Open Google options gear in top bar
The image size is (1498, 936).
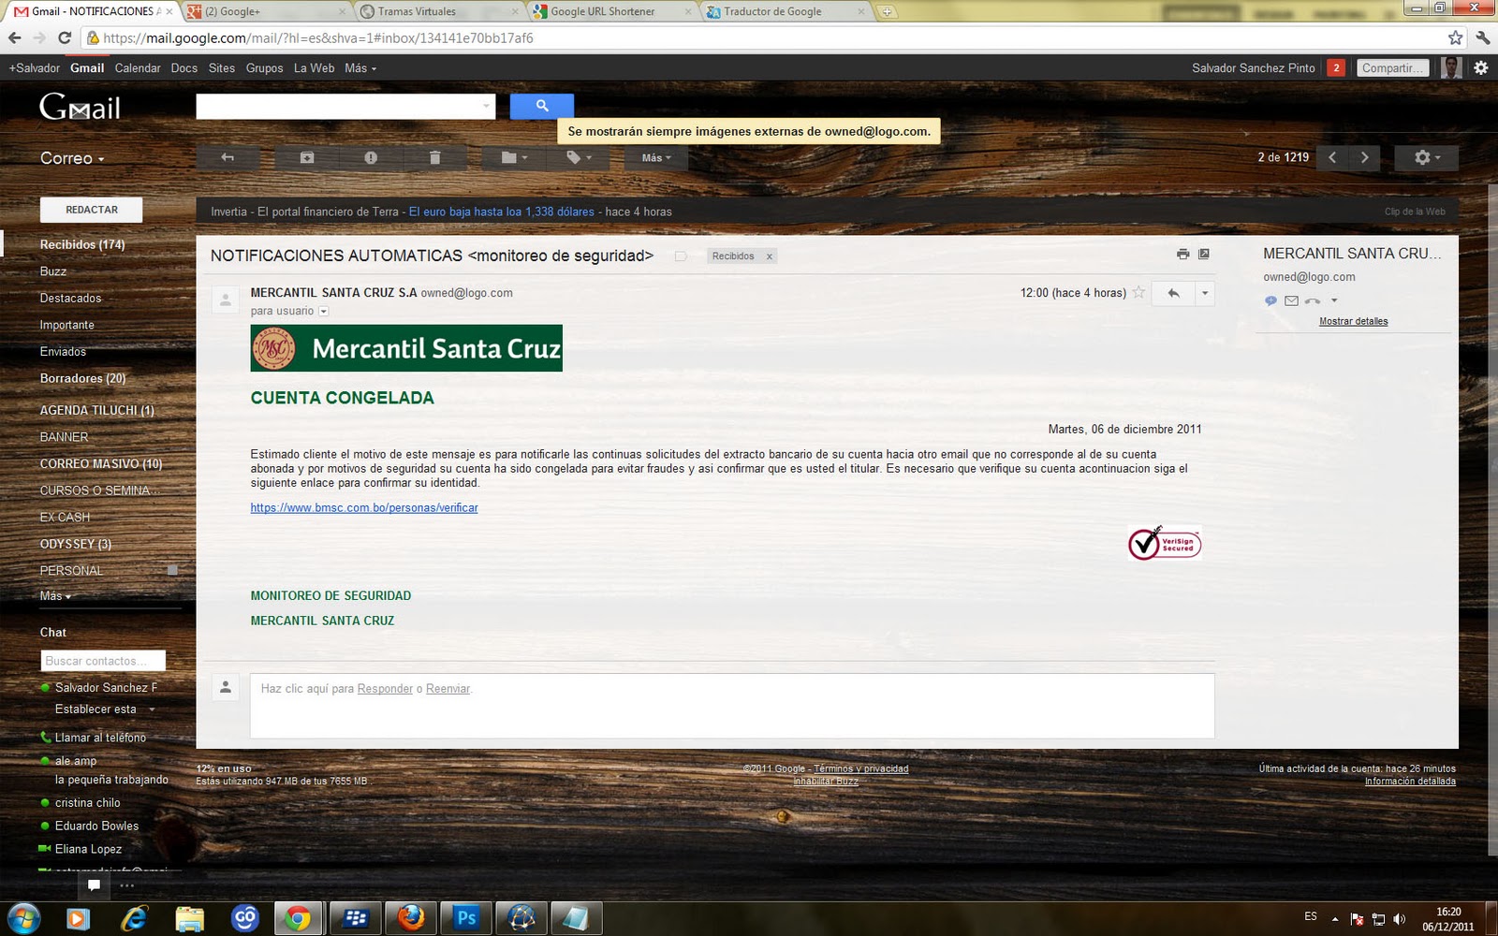[1480, 67]
